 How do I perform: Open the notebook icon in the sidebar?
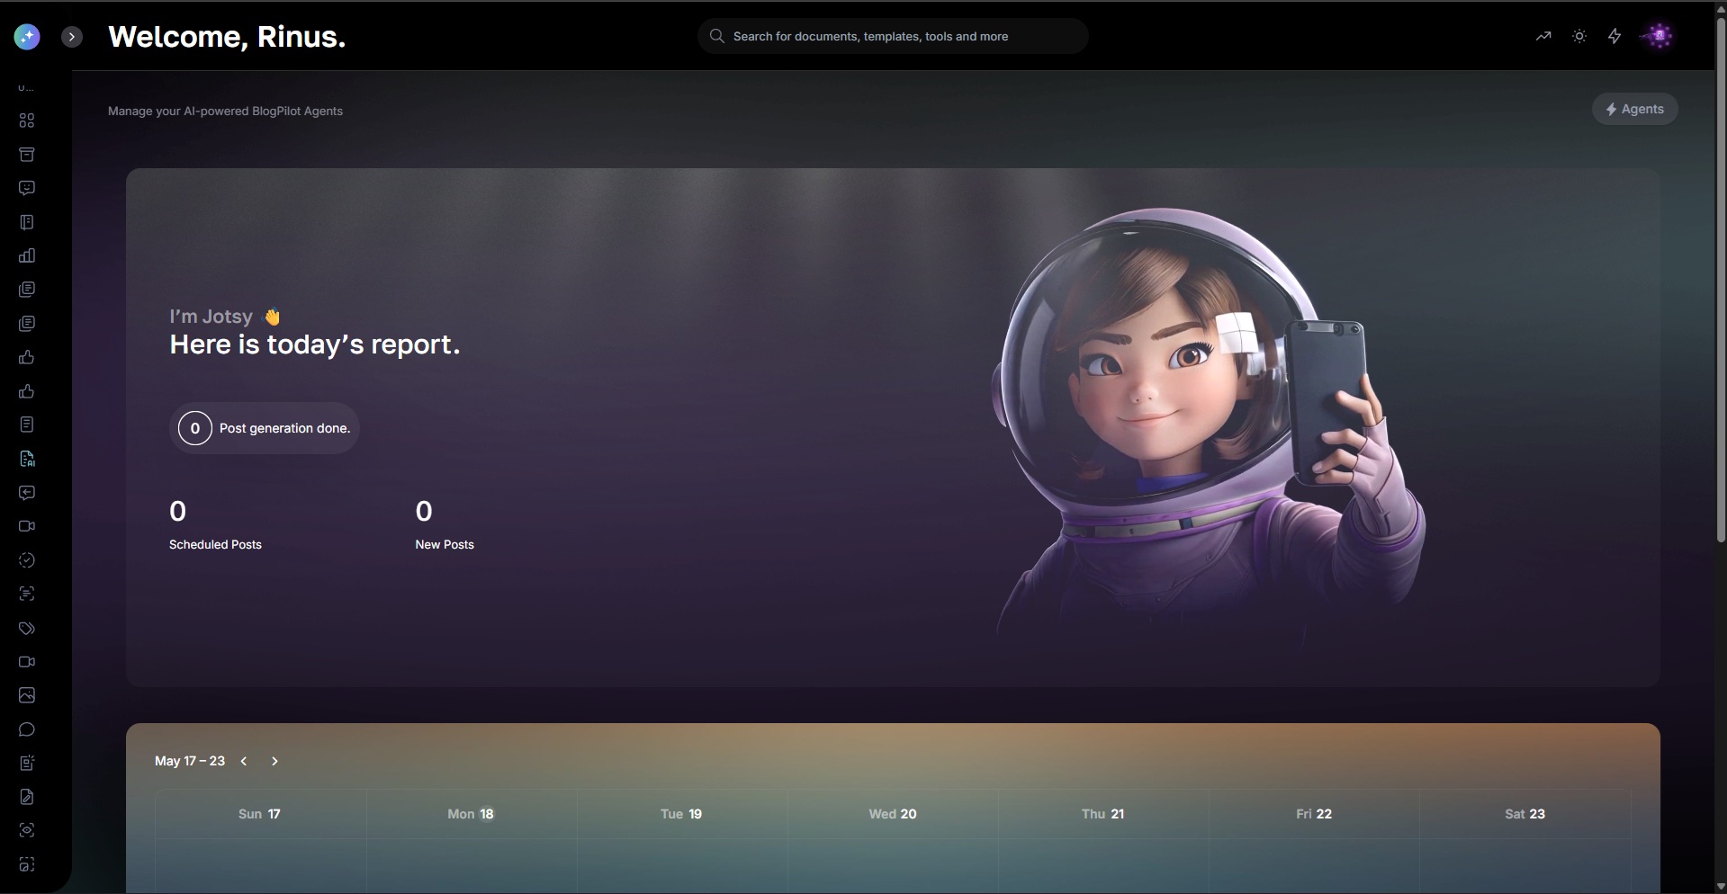tap(27, 222)
